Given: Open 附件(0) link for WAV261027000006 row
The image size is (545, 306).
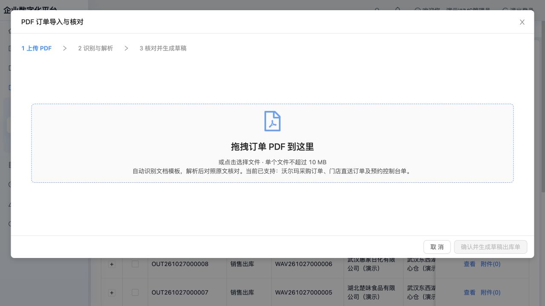Looking at the screenshot, I should (490, 264).
